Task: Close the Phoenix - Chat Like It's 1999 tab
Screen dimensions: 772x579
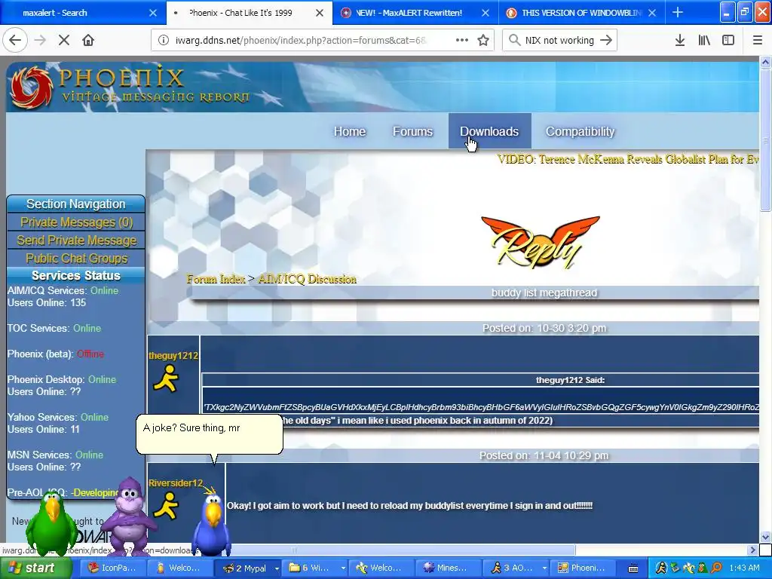Action: click(320, 13)
